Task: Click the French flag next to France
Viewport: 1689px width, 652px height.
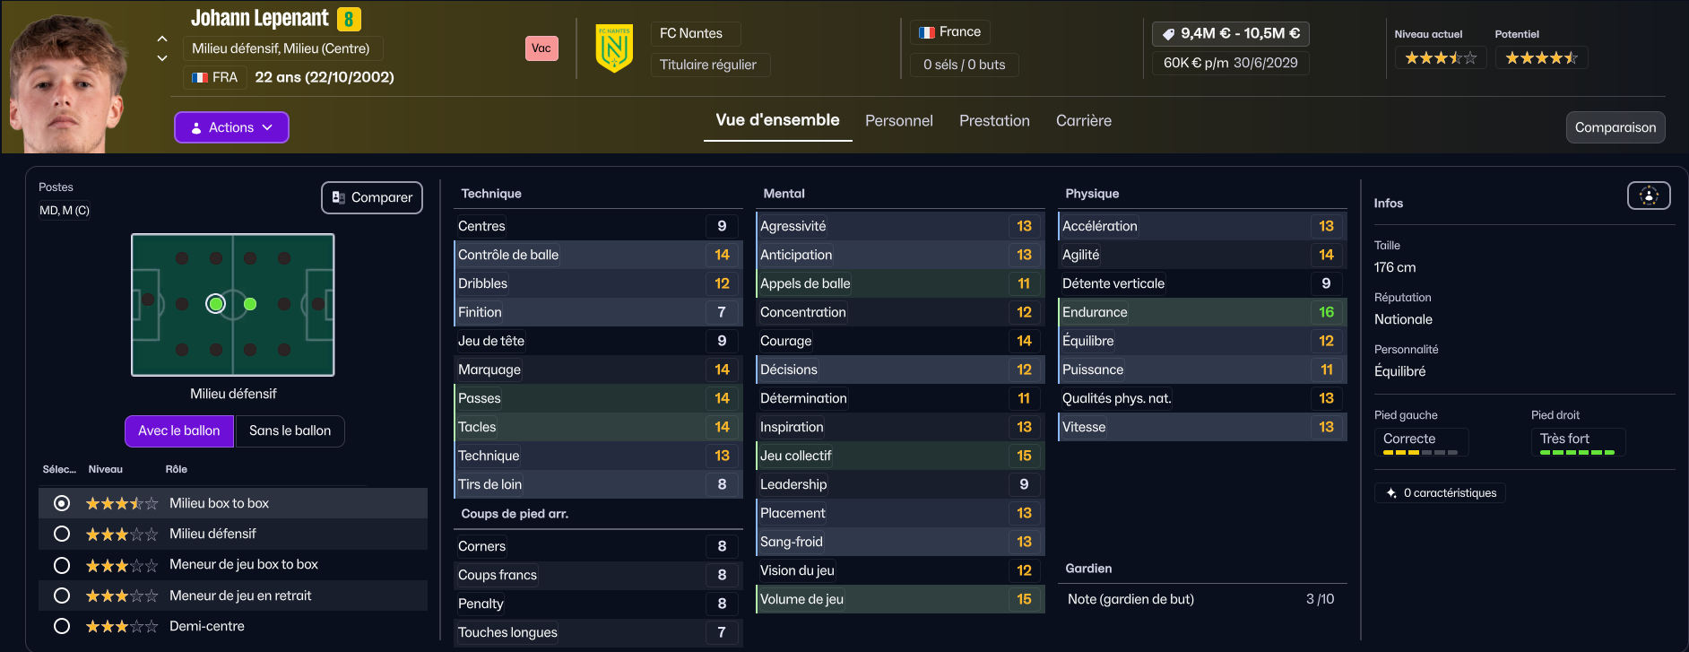Action: pyautogui.click(x=927, y=32)
